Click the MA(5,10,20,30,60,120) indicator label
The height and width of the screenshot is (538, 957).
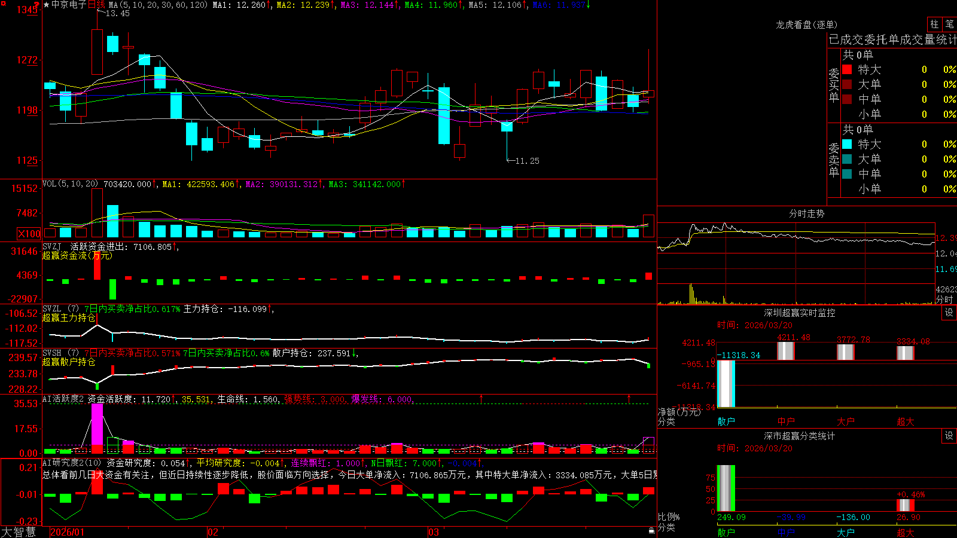(158, 5)
